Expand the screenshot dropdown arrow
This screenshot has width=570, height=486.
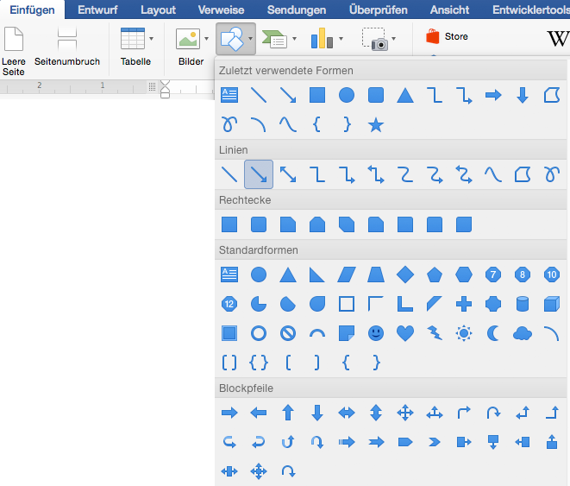[394, 39]
